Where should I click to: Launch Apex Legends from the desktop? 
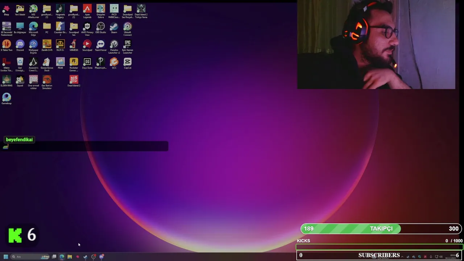point(87,12)
